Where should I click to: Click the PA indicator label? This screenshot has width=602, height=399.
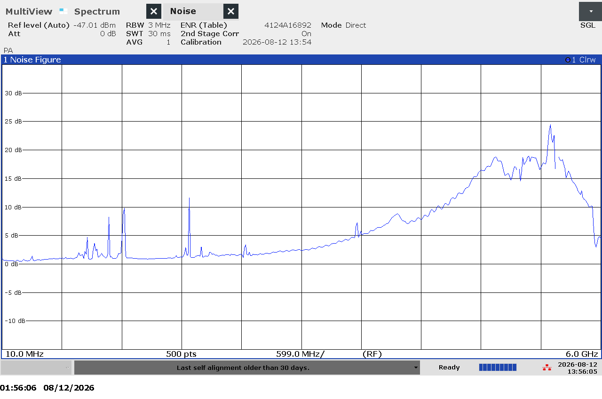[8, 50]
